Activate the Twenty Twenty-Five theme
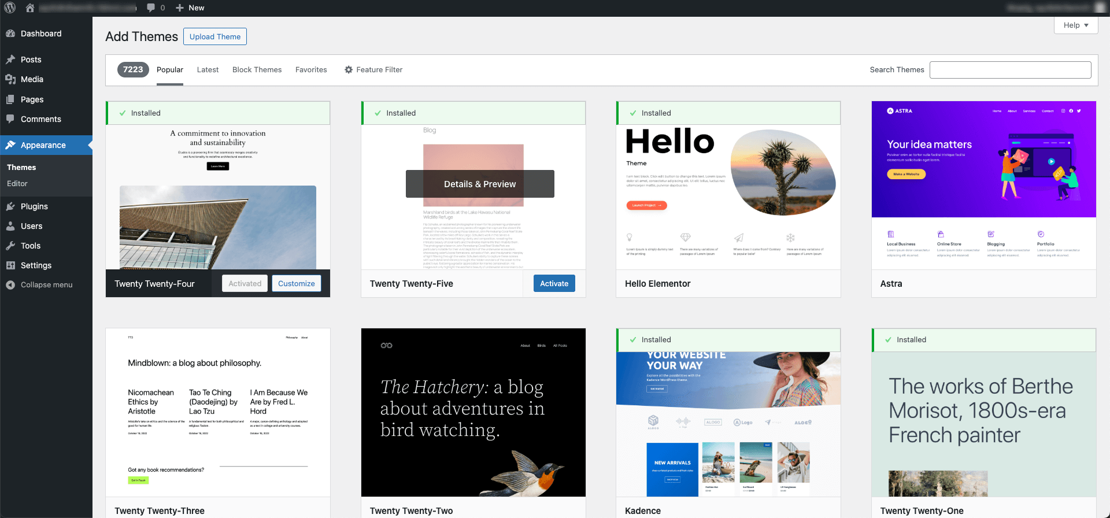Screen dimensions: 1110x518 coord(554,283)
